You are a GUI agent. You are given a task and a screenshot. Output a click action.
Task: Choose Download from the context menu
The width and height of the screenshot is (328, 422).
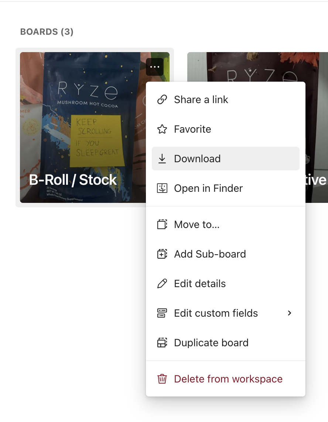click(x=197, y=159)
